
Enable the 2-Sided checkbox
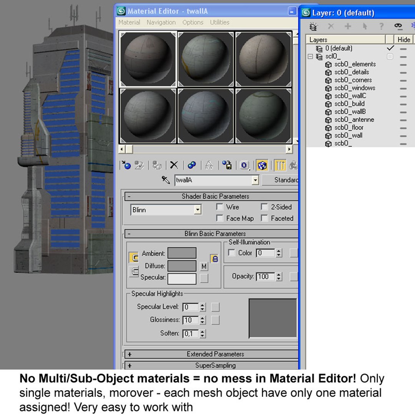coord(264,207)
